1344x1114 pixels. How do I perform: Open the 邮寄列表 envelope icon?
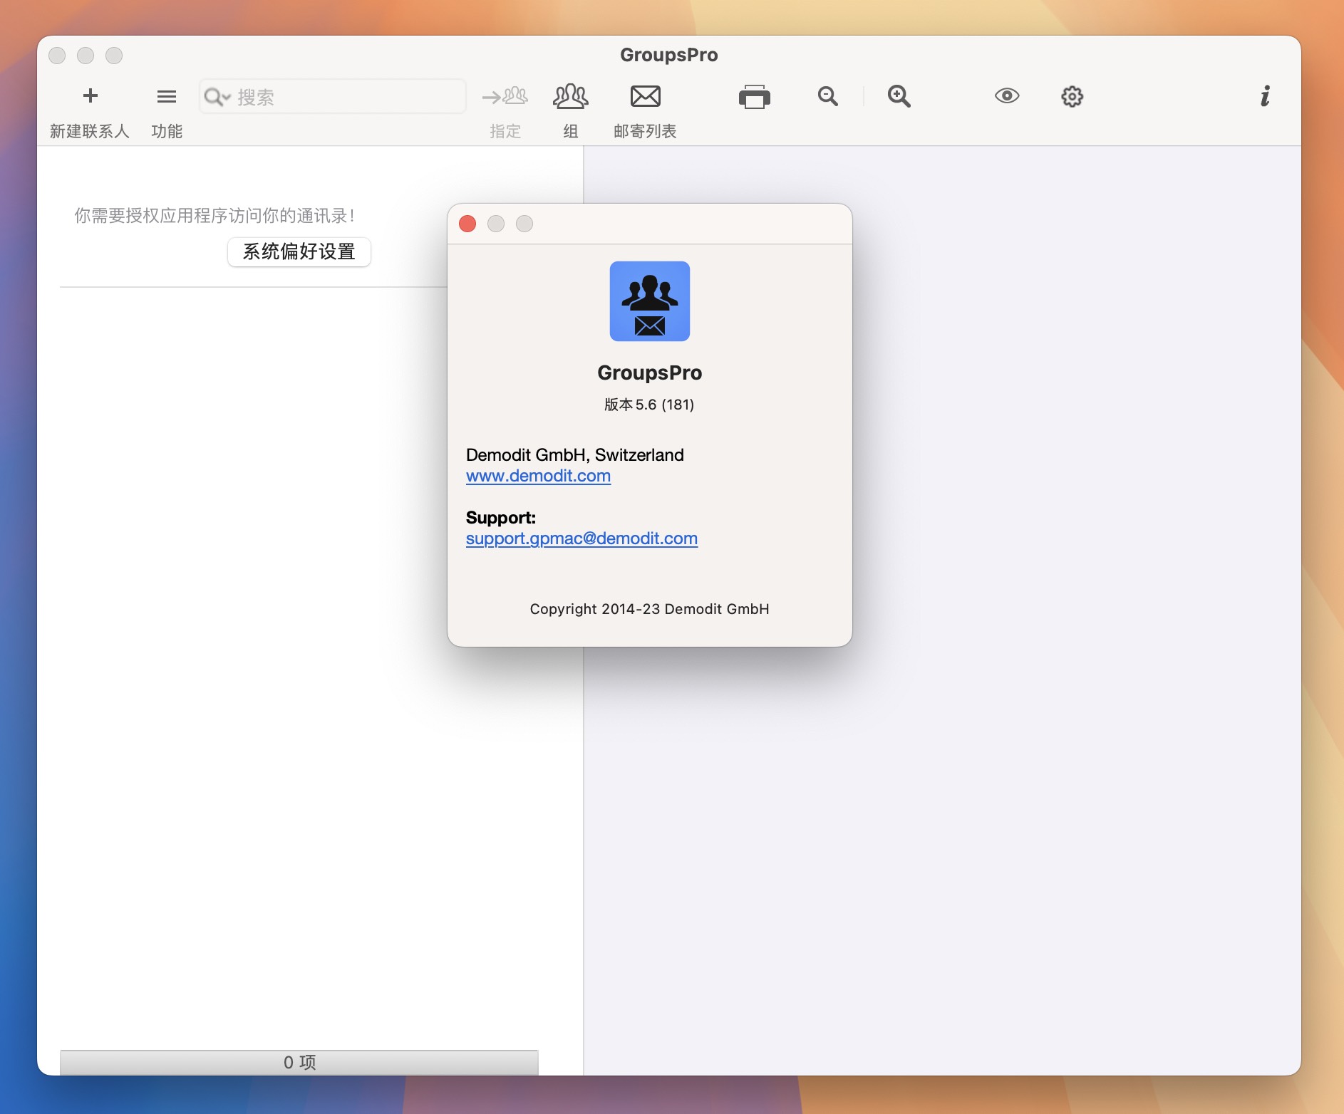point(646,96)
